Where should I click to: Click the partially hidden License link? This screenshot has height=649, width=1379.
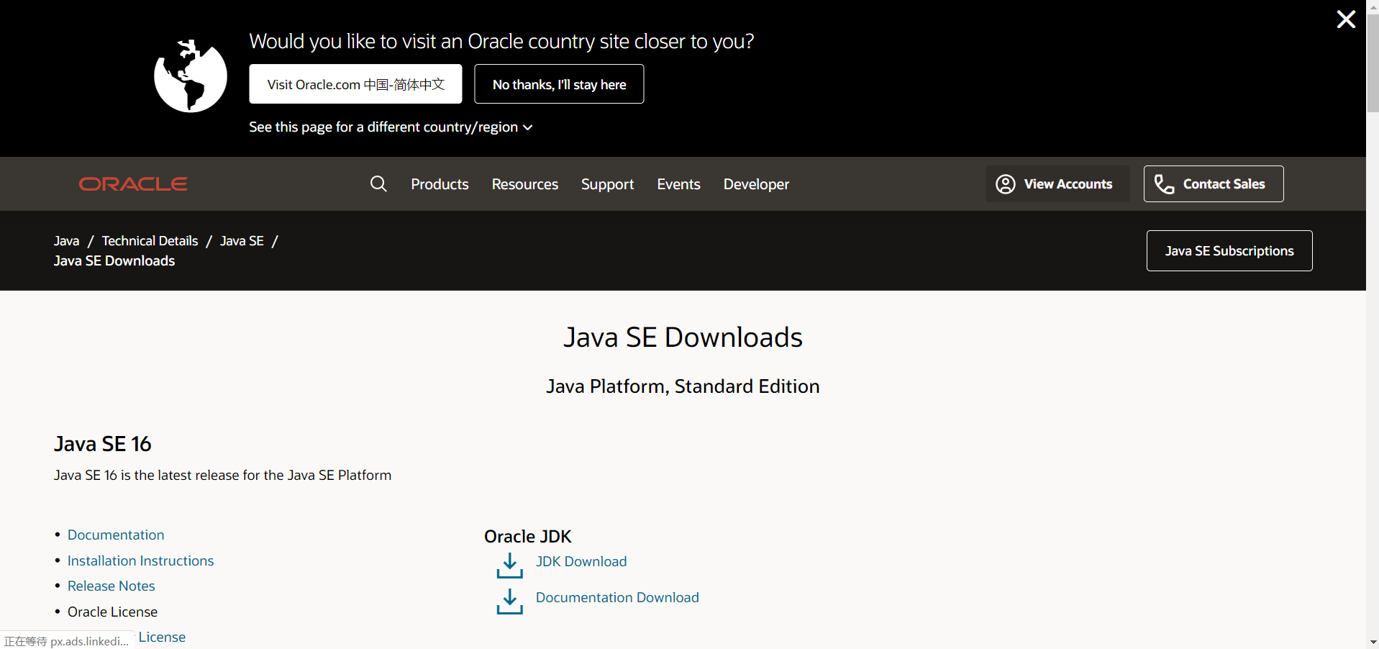tap(162, 637)
